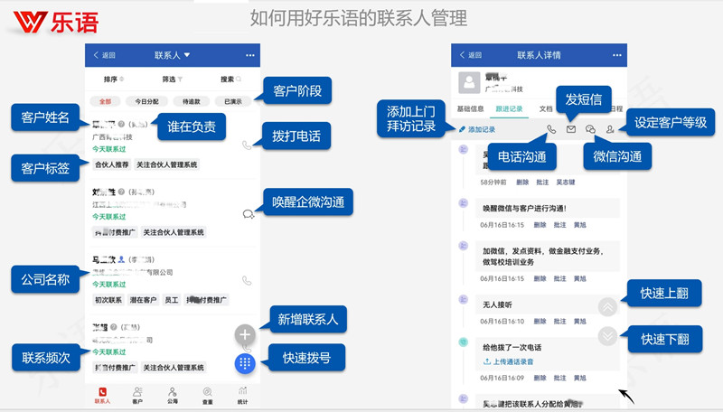This screenshot has height=412, width=723.
Task: Tap 删除 on 给他拨了一次电话 record
Action: coord(540,378)
